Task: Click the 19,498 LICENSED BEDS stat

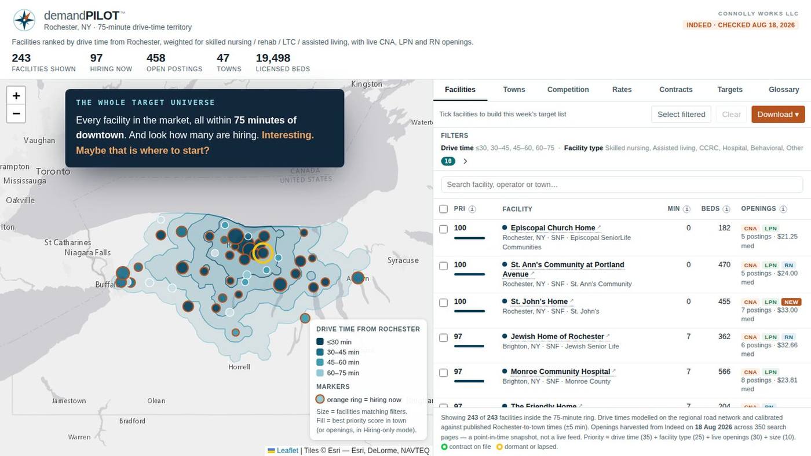Action: [x=283, y=62]
